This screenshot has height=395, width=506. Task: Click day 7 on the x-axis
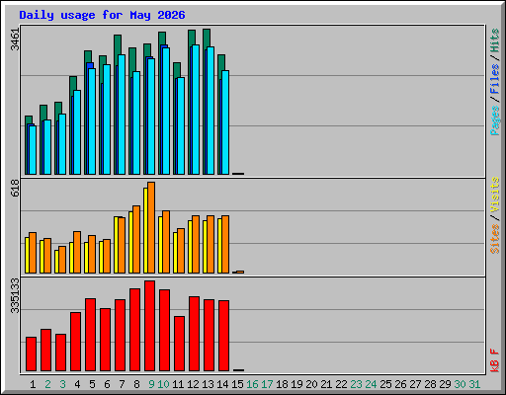tap(122, 384)
